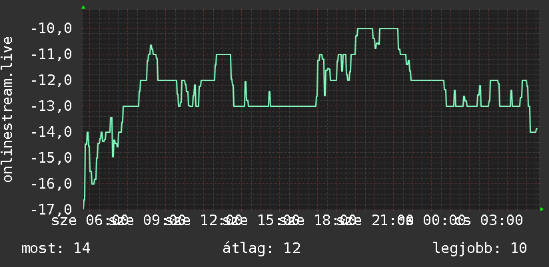
Task: Click the green arrow ending the x-axis
Action: 542,209
